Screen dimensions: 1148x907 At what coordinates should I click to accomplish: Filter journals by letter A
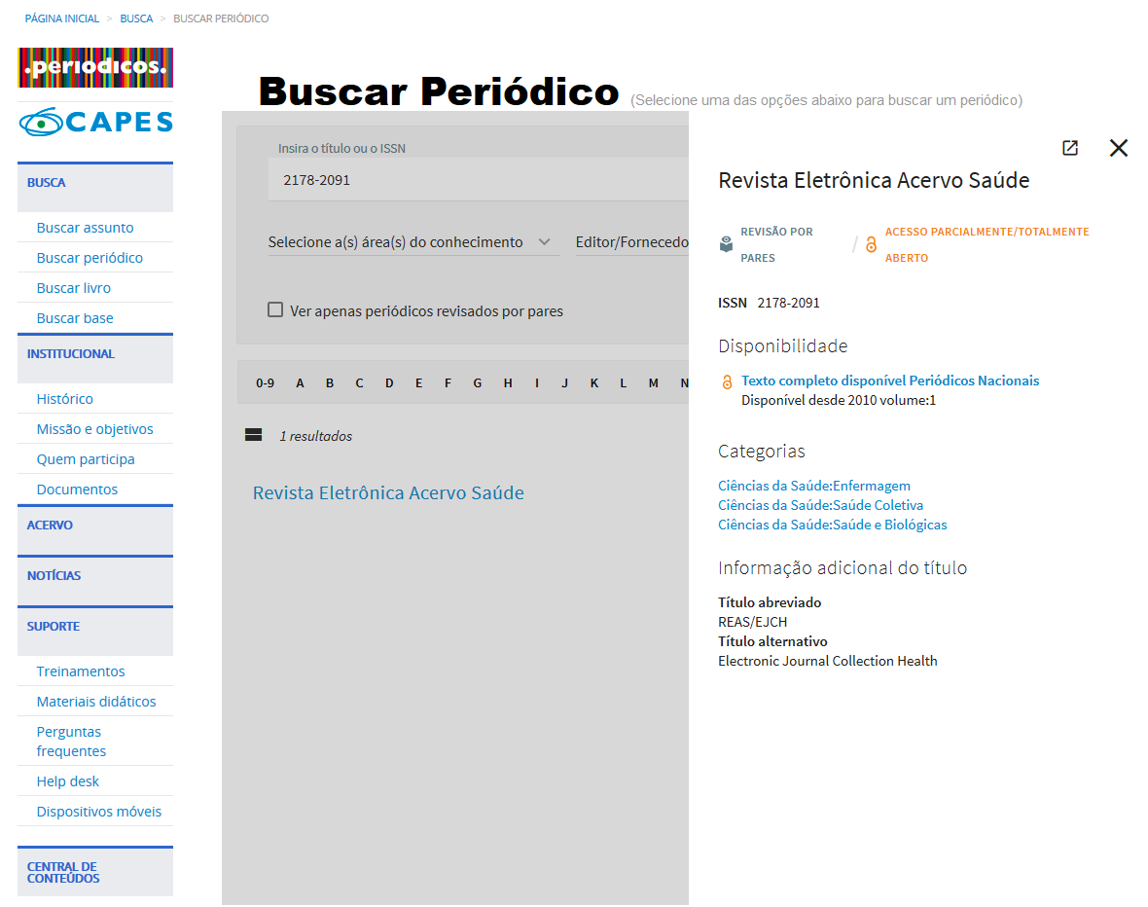[301, 383]
